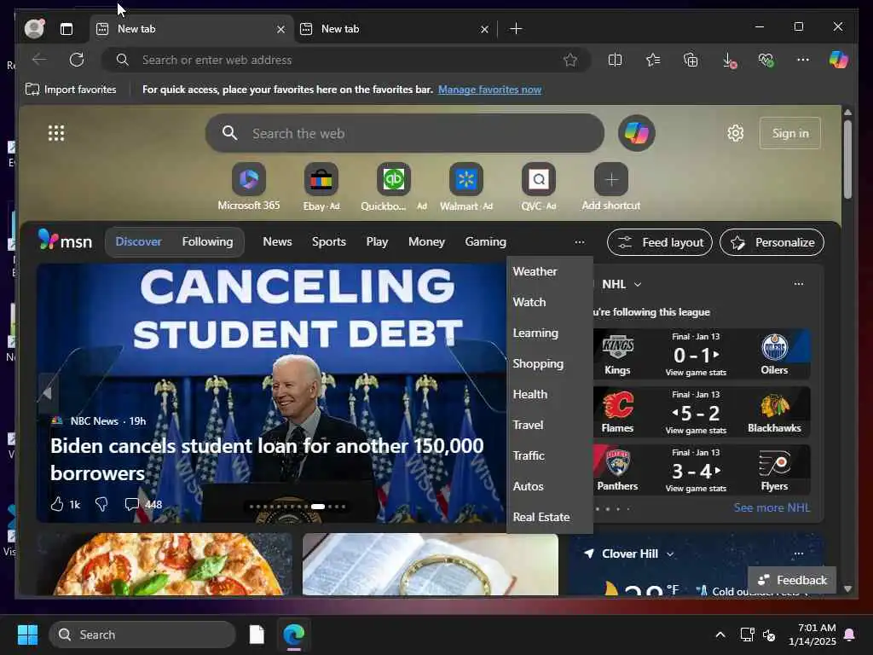Open weather card more options ellipsis
Screen dimensions: 873x655
(798, 553)
